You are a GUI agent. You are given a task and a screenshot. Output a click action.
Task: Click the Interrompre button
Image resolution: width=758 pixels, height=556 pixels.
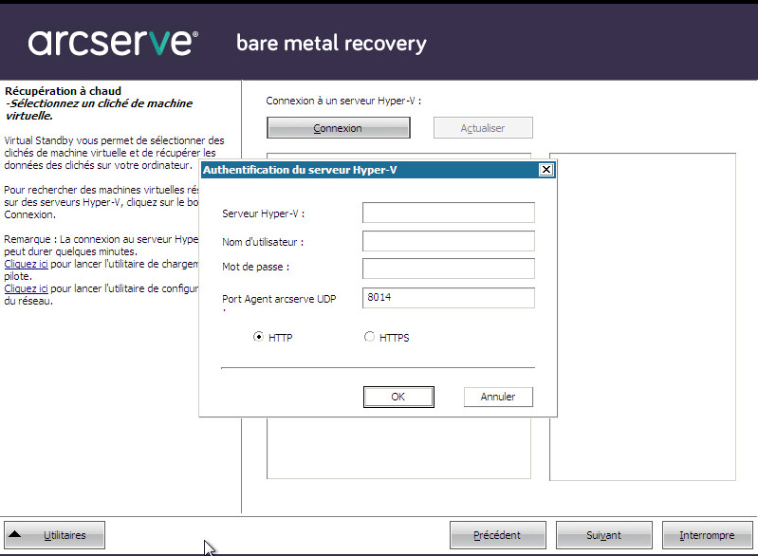[x=707, y=535]
